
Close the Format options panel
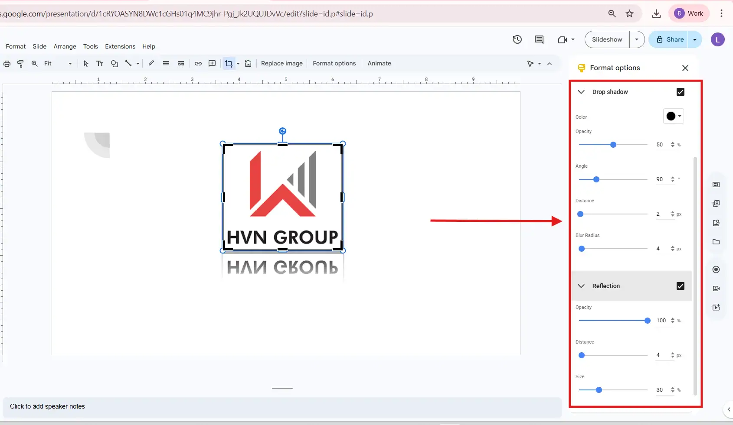pos(685,68)
